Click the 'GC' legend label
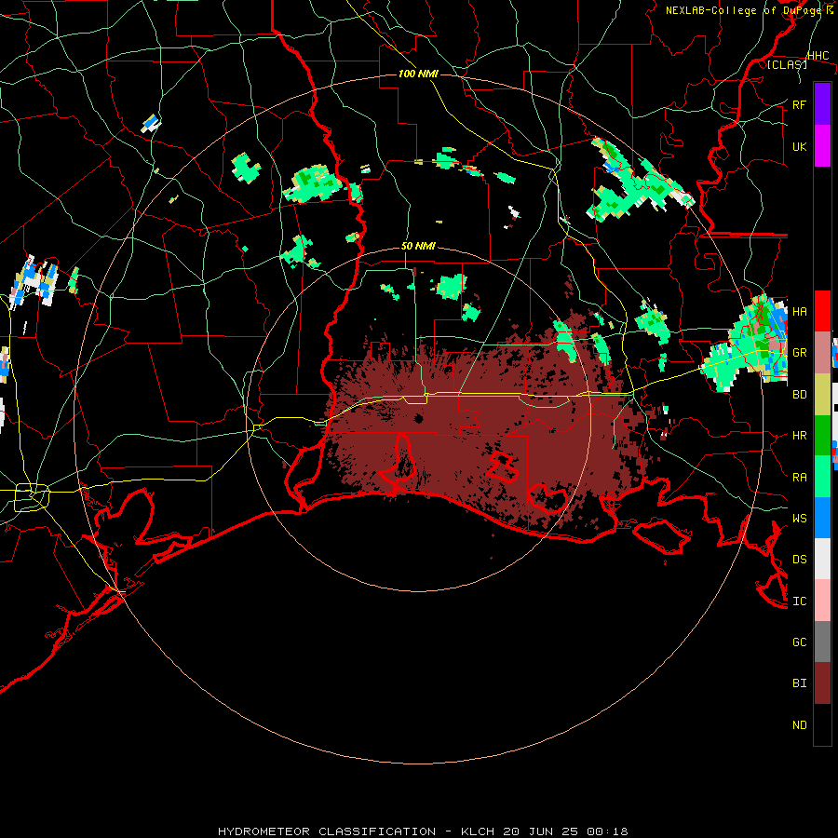This screenshot has width=838, height=838. click(799, 642)
